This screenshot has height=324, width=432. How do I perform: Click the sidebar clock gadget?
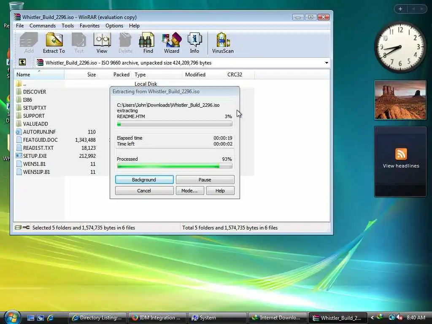(x=400, y=47)
